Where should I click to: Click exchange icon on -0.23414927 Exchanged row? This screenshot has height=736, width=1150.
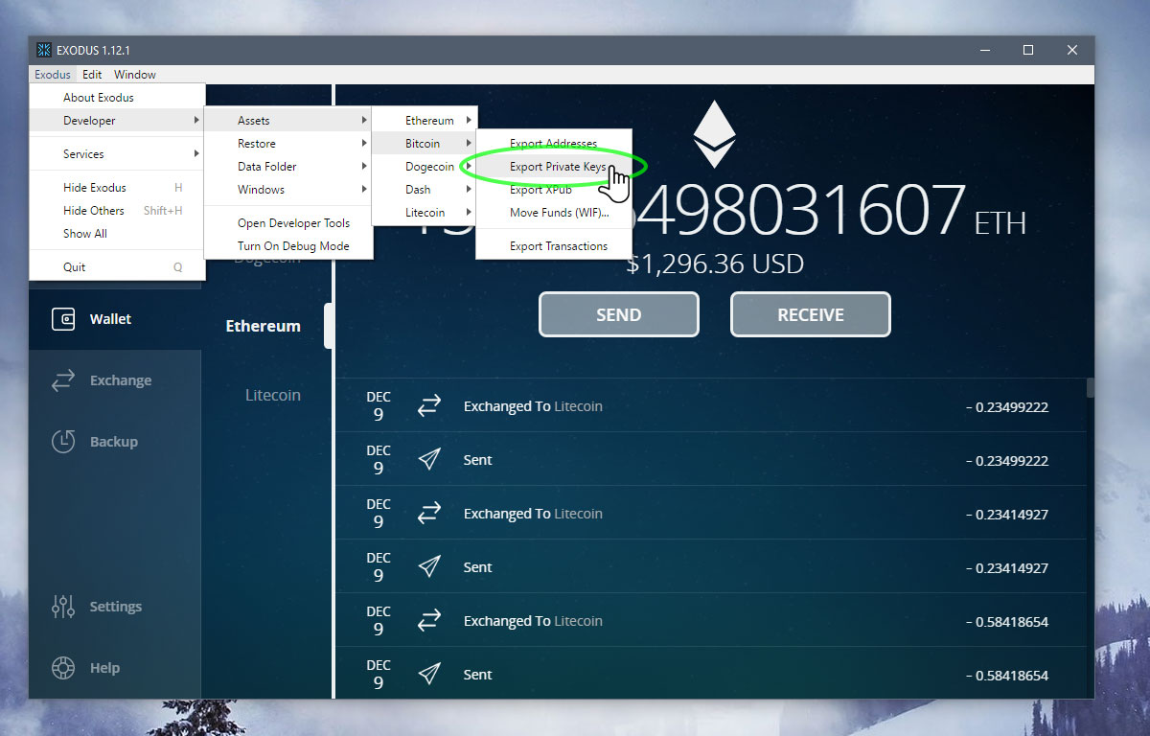(x=428, y=514)
